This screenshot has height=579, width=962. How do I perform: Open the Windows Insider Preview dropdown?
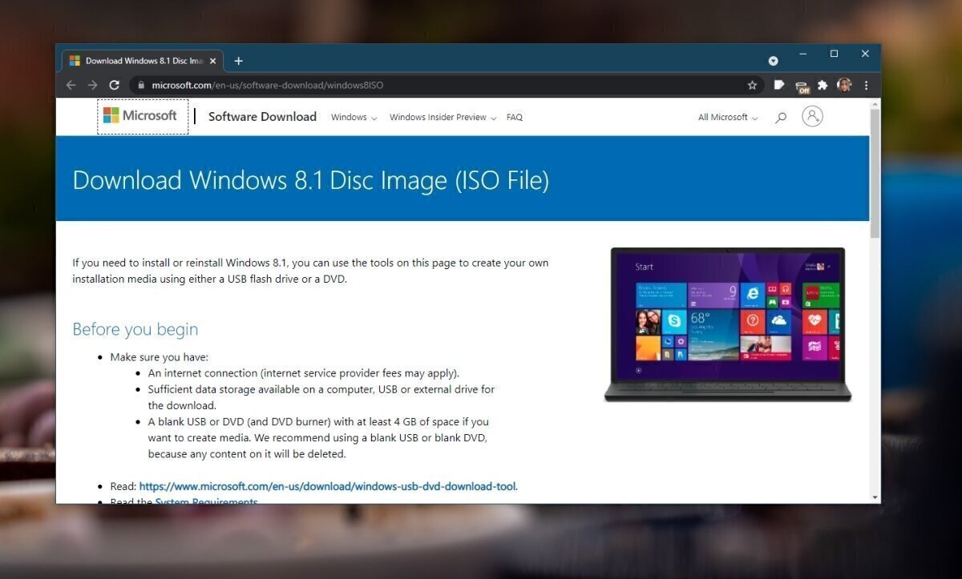[442, 117]
